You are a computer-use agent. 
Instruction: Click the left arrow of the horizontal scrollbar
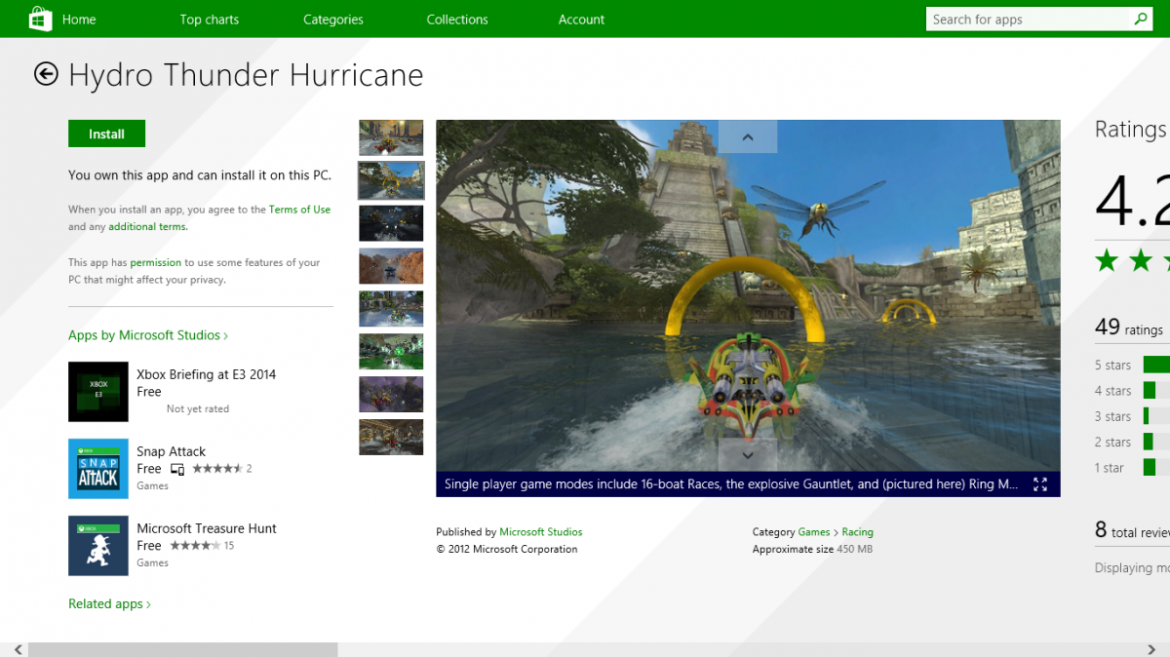(x=18, y=649)
